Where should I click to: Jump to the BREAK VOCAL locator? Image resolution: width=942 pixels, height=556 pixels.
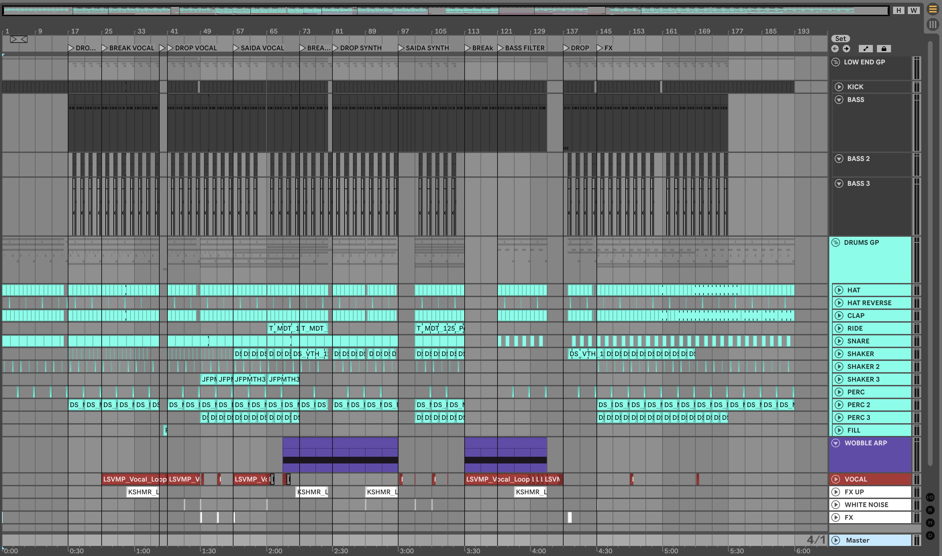(128, 48)
